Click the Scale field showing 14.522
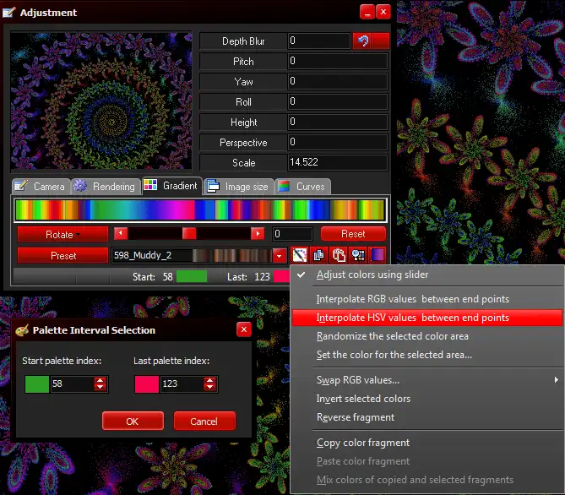This screenshot has width=565, height=495. coord(338,162)
